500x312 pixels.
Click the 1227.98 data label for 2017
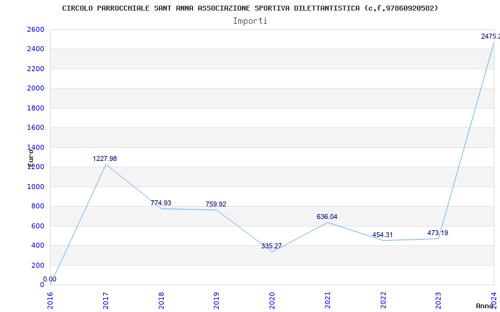coord(104,159)
